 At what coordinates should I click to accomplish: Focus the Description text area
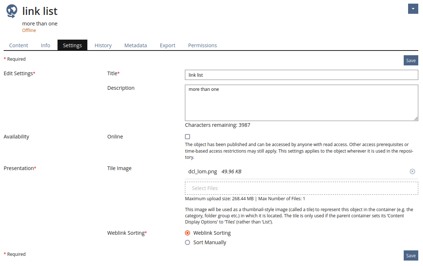pyautogui.click(x=301, y=103)
